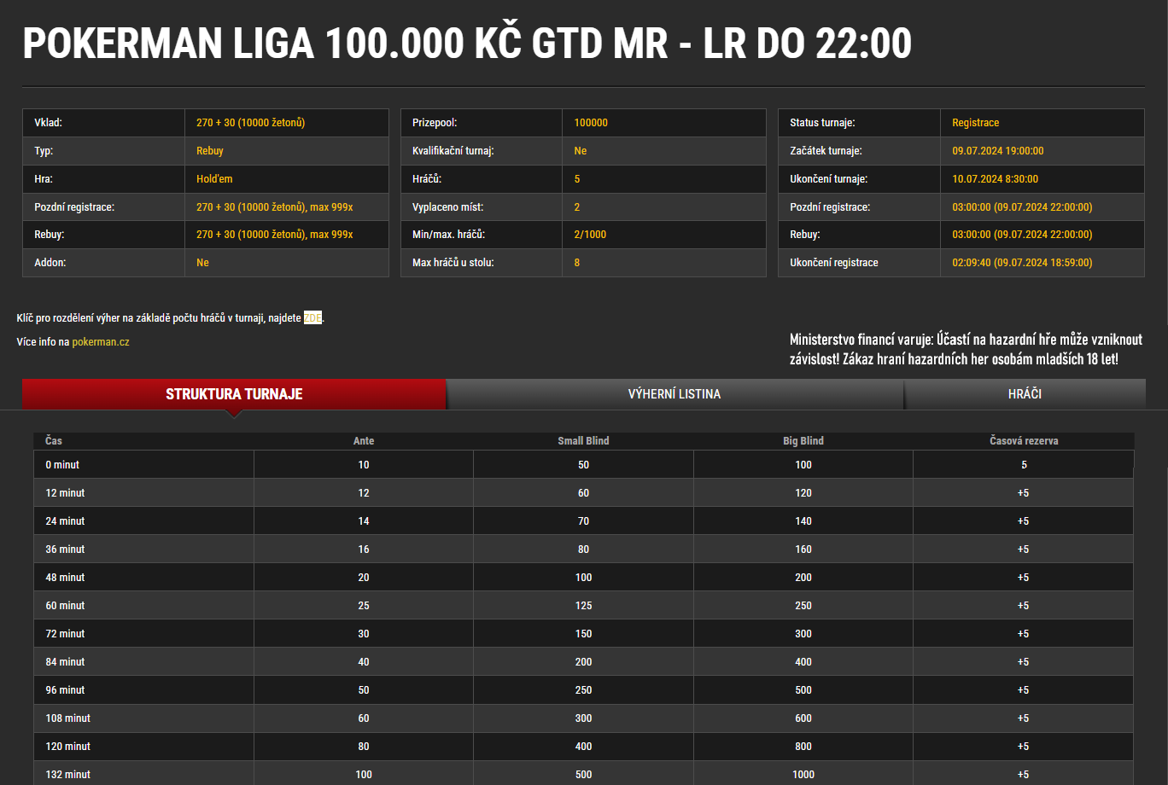Screen dimensions: 1168x785
Task: Click the 120 minut blind level row
Action: pyautogui.click(x=583, y=746)
